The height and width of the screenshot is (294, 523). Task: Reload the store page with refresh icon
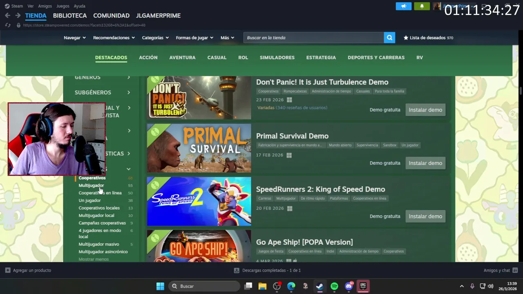point(8,25)
